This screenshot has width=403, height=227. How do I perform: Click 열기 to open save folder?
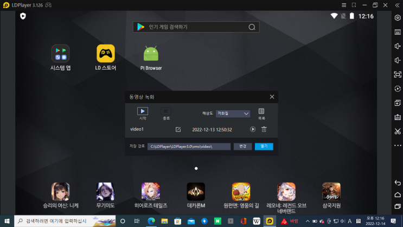[264, 147]
